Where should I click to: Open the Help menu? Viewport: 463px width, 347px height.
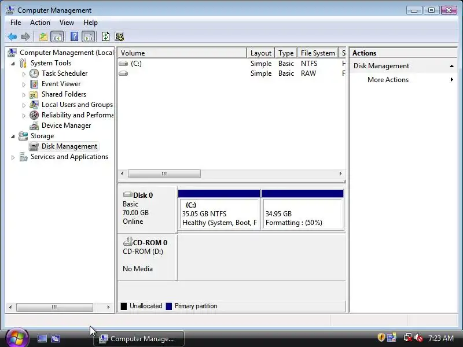pyautogui.click(x=90, y=23)
